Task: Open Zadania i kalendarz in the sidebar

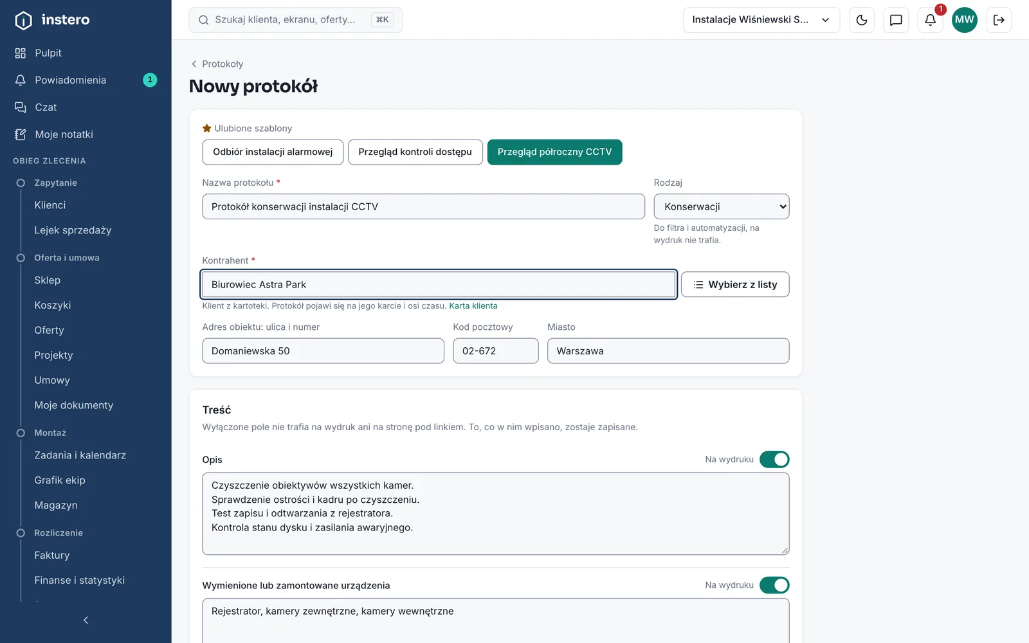Action: click(x=80, y=455)
